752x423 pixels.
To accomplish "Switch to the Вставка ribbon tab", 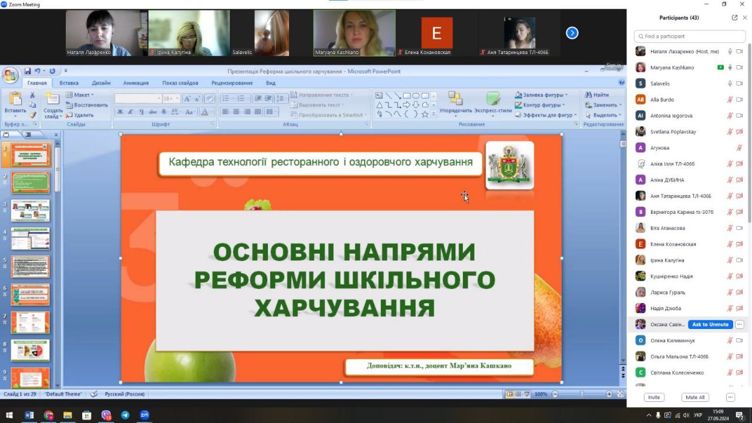I will pyautogui.click(x=69, y=83).
